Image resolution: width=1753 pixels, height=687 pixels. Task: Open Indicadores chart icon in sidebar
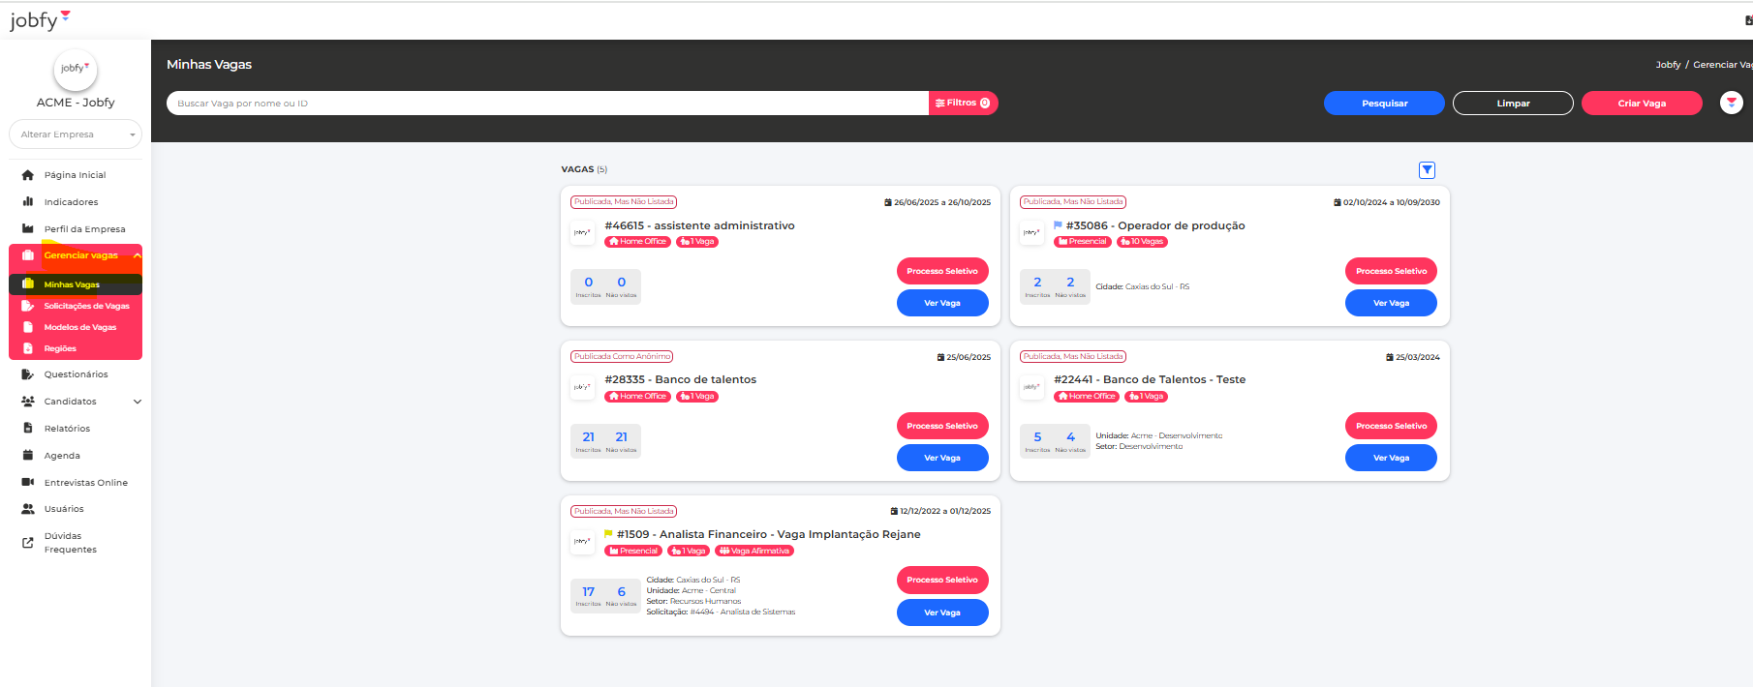[28, 202]
